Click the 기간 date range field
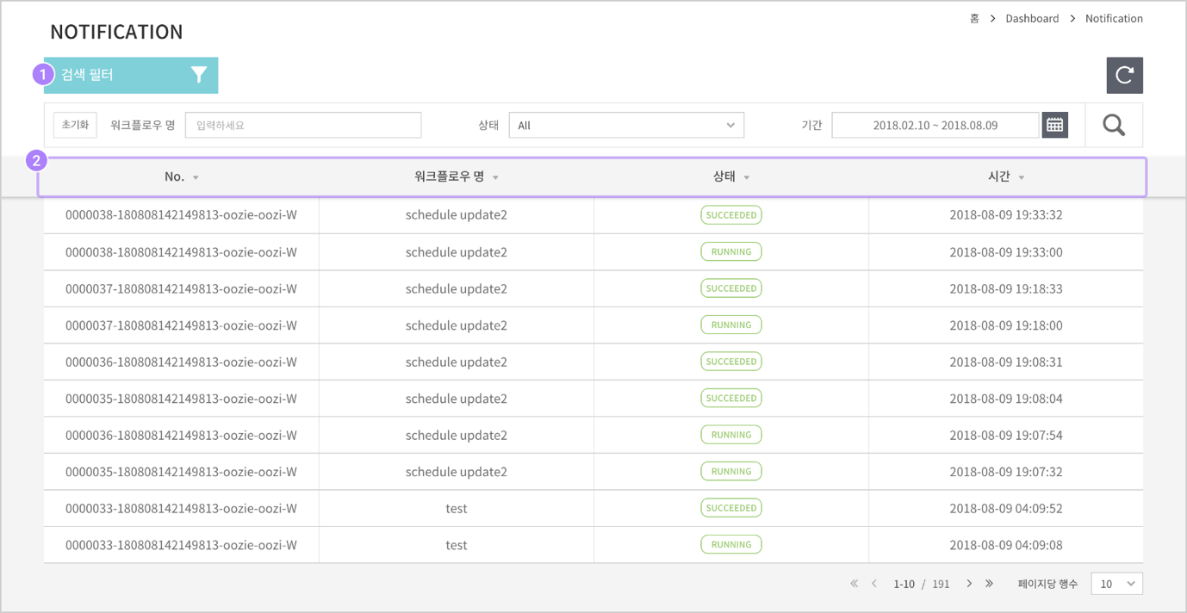Image resolution: width=1187 pixels, height=613 pixels. pos(935,125)
